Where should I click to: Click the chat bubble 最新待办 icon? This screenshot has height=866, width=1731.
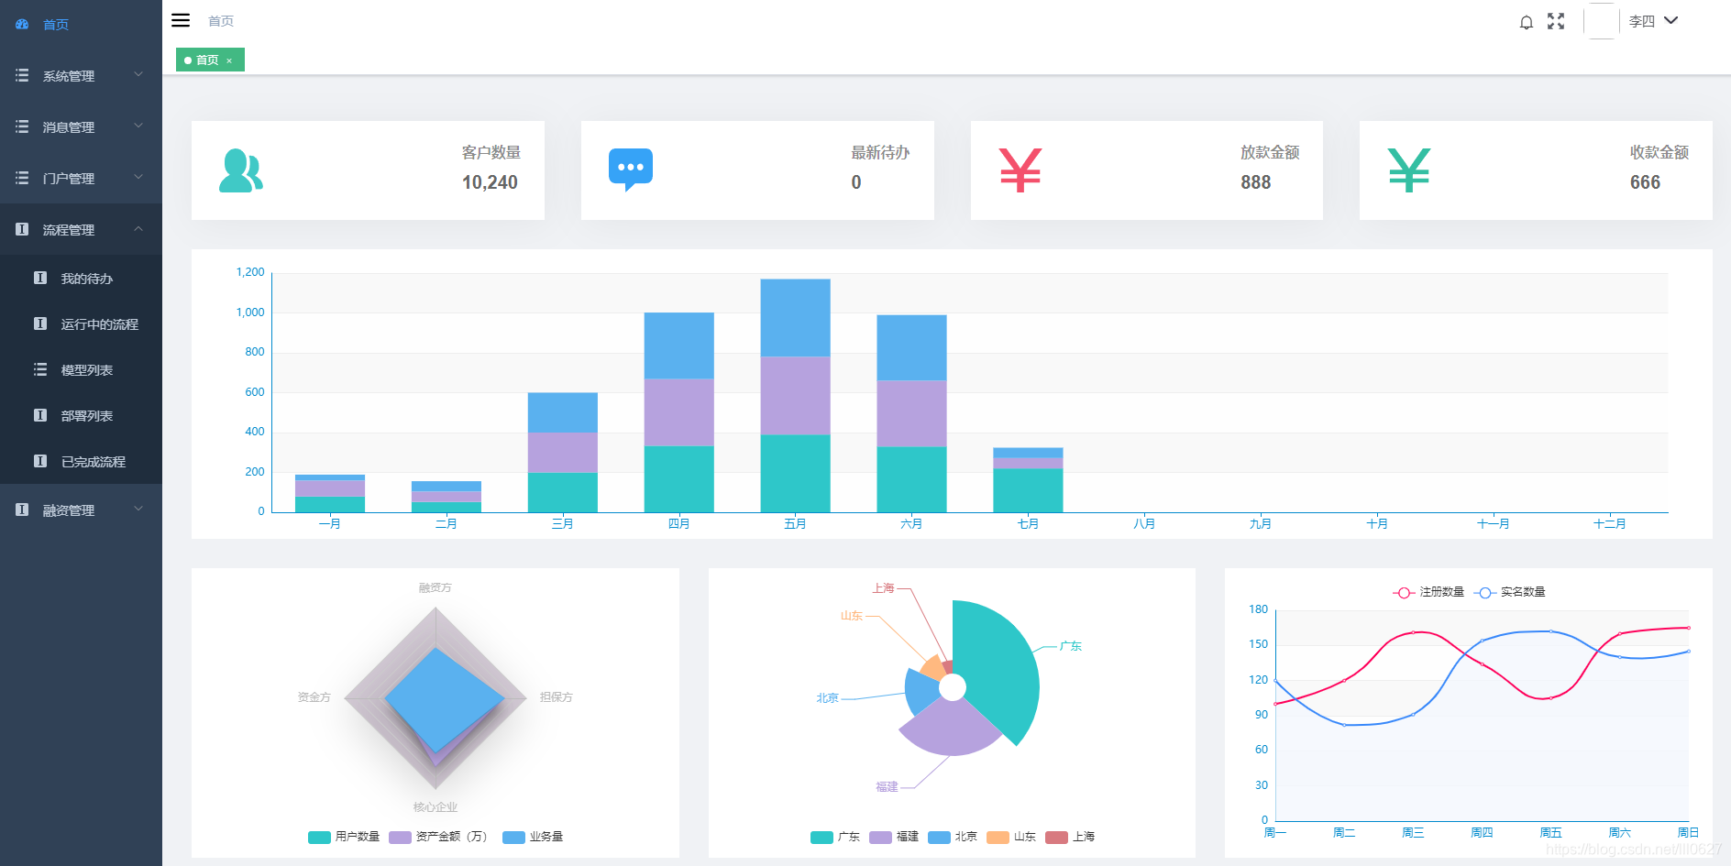(631, 170)
